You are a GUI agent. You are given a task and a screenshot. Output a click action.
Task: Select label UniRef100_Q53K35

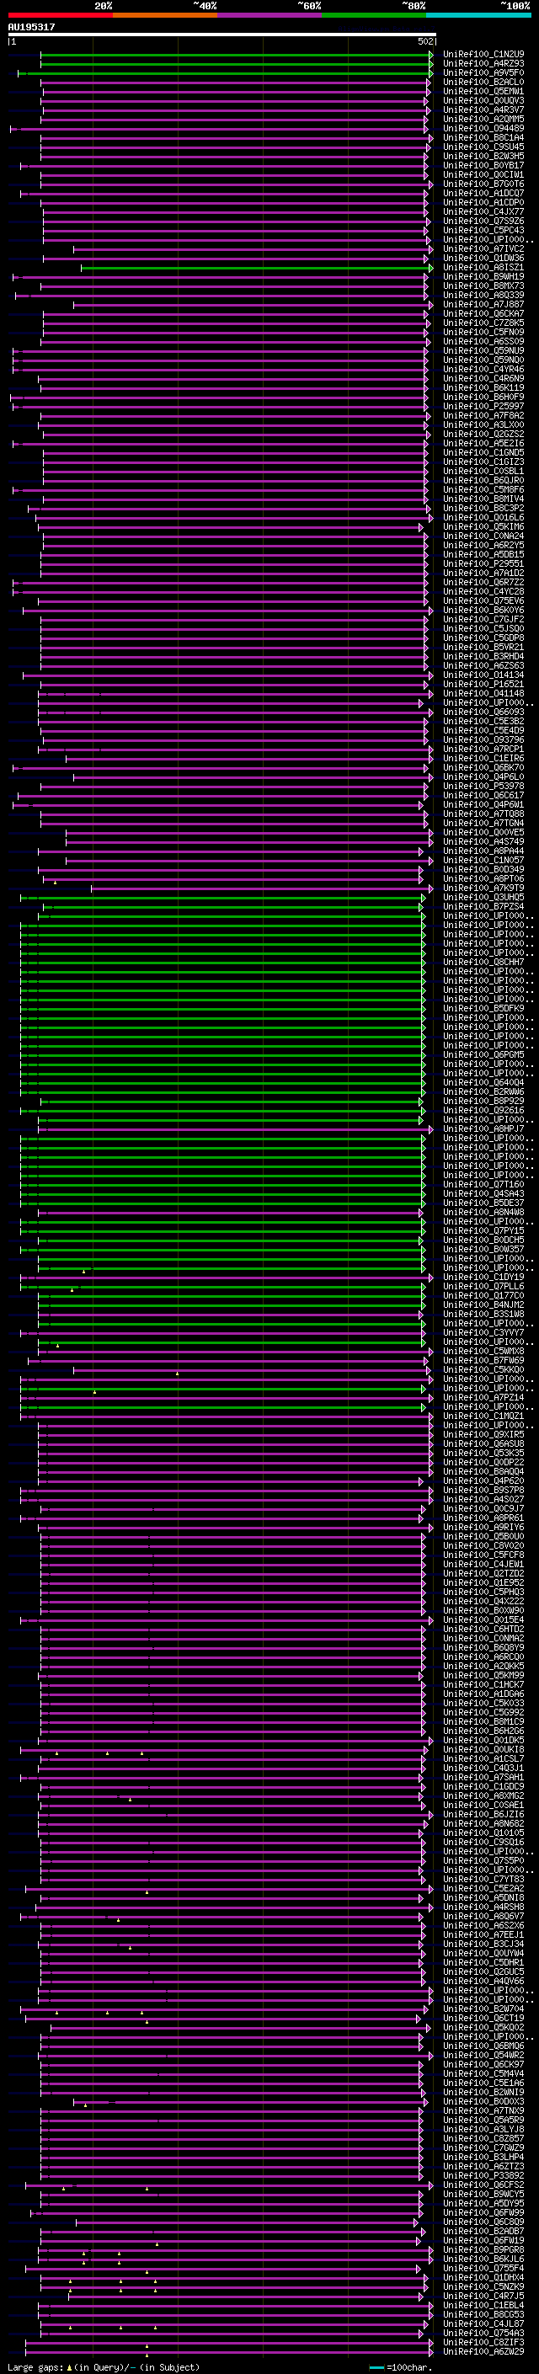pyautogui.click(x=483, y=1454)
